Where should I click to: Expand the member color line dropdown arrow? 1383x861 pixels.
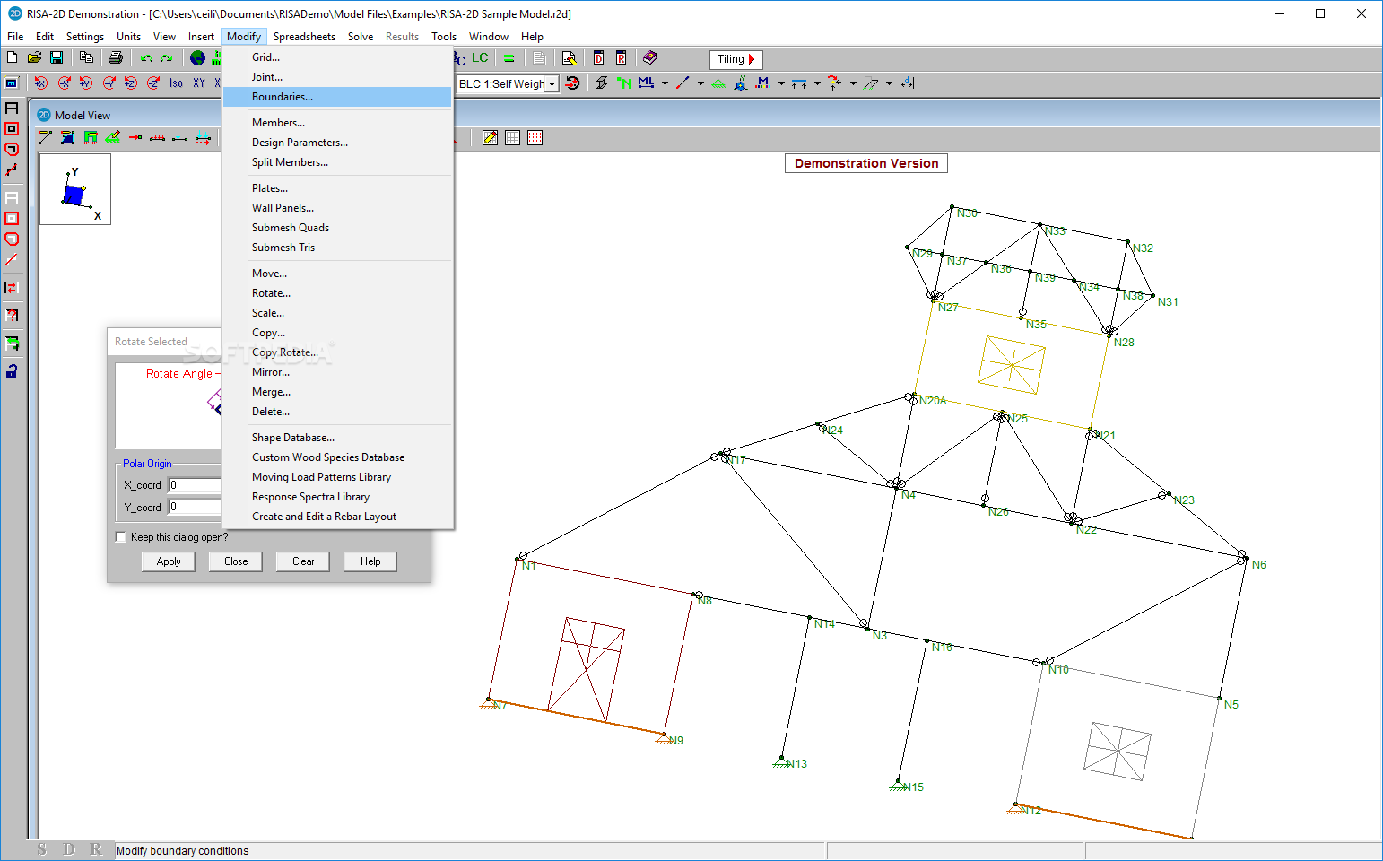click(700, 83)
